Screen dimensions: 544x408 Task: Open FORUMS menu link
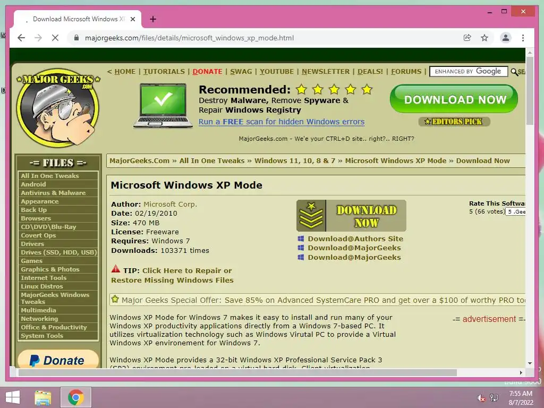[406, 72]
